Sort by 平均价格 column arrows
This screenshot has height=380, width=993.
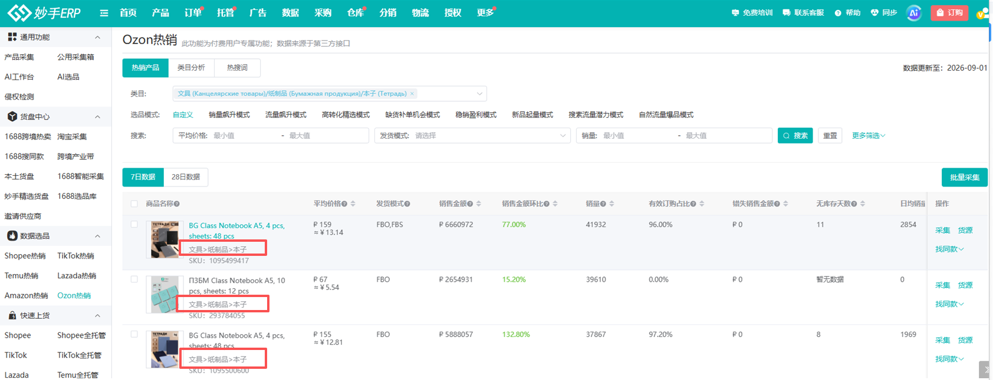click(353, 204)
